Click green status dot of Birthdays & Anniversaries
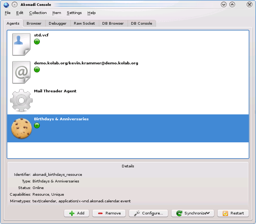Image resolution: width=256 pixels, height=224 pixels. (37, 125)
